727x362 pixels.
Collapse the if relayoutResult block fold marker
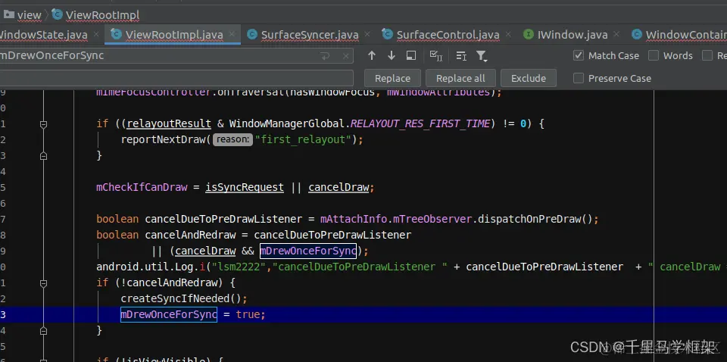43,124
